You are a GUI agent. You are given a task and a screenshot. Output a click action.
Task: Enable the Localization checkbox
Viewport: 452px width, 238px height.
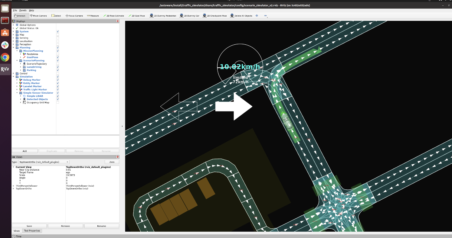[57, 41]
